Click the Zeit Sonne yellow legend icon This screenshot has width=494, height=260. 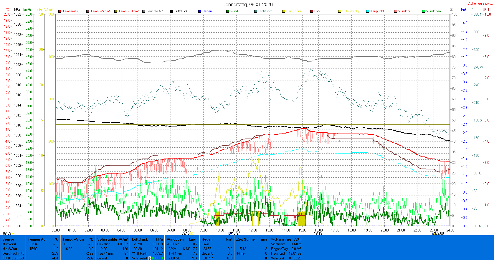coord(284,11)
